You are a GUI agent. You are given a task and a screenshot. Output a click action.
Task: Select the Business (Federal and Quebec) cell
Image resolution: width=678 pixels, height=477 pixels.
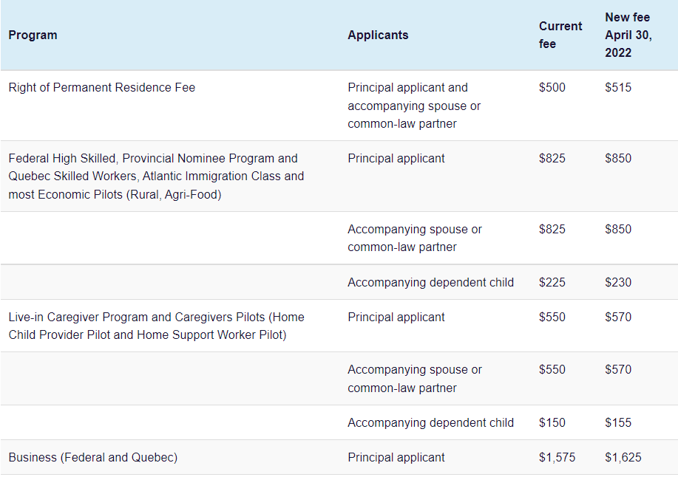(x=93, y=458)
